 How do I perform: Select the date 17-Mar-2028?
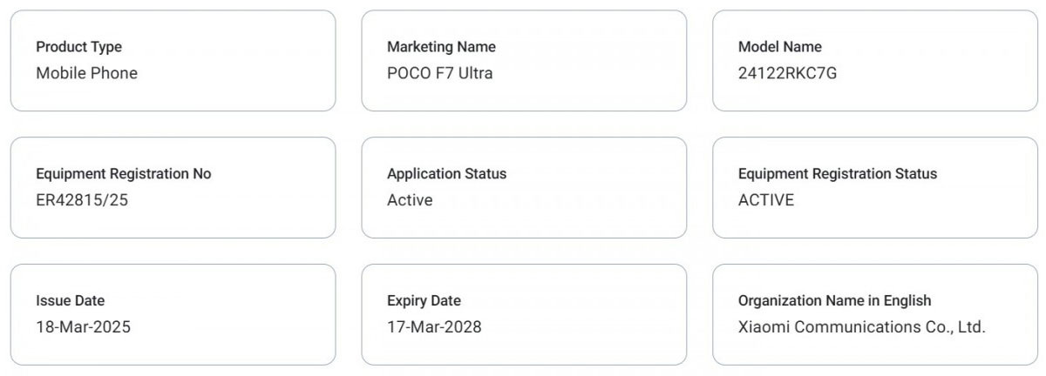tap(434, 327)
